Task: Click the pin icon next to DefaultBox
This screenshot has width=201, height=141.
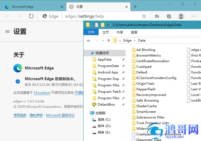Action: point(123,105)
